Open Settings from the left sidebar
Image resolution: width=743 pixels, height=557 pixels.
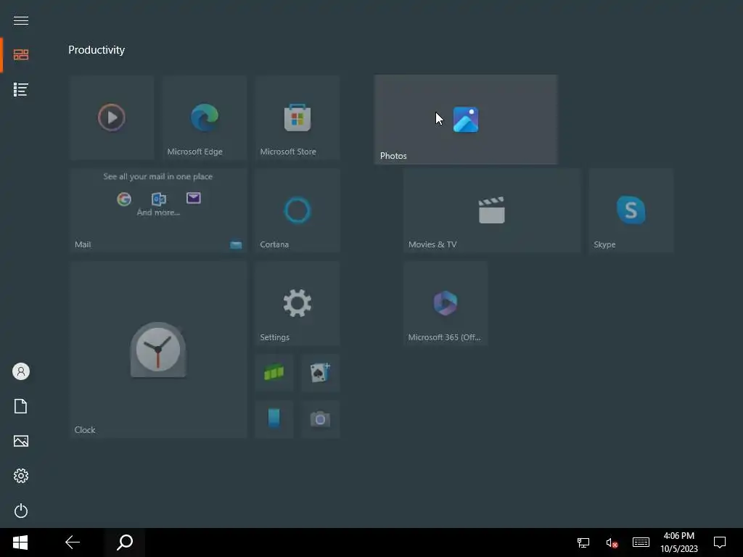pyautogui.click(x=21, y=476)
